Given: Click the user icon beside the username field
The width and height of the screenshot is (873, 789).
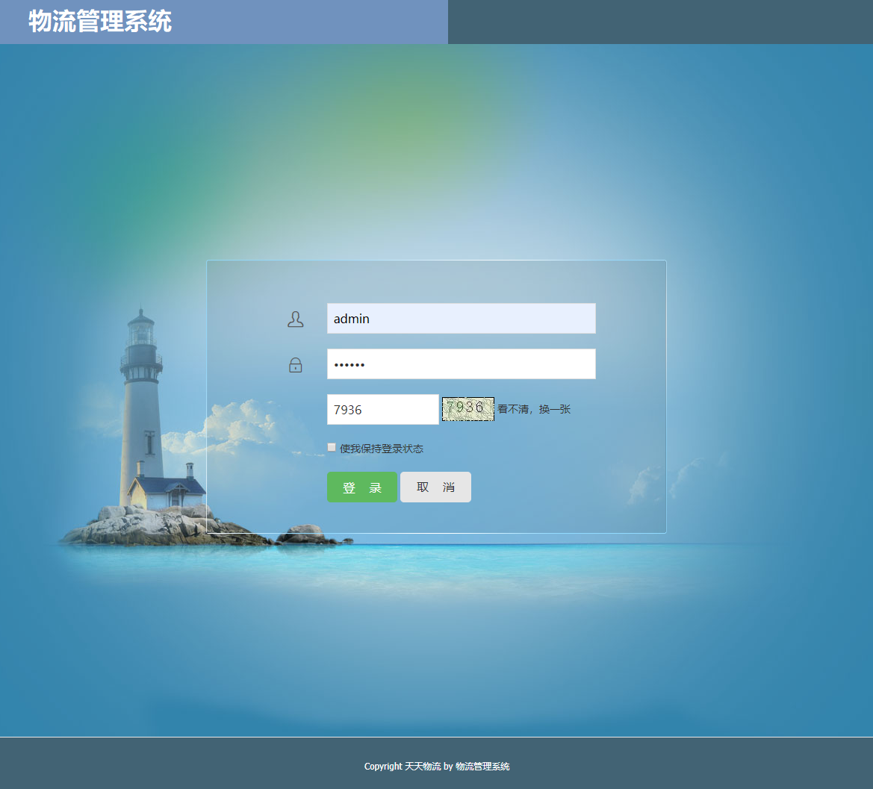Looking at the screenshot, I should point(295,318).
